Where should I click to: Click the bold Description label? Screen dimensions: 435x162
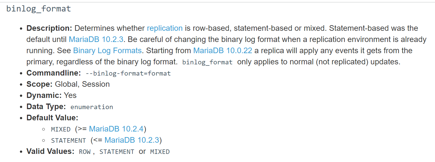point(49,28)
